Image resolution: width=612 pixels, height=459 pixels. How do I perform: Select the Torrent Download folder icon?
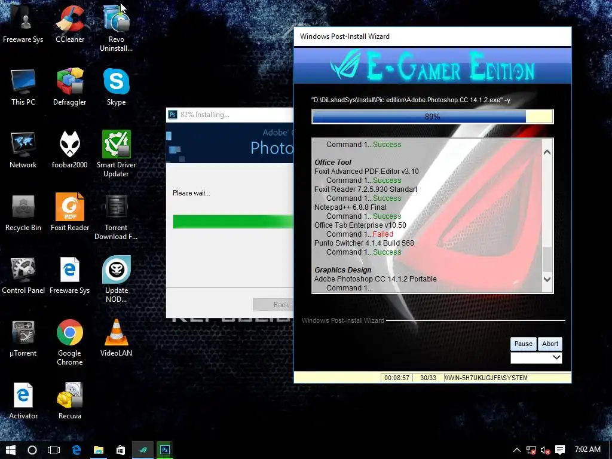(x=116, y=216)
